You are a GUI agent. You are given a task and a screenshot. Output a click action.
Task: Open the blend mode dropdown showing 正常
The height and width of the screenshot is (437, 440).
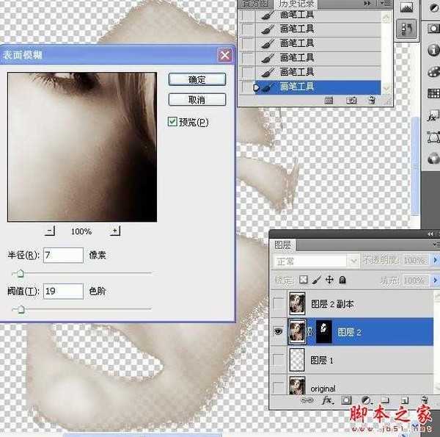pos(315,261)
